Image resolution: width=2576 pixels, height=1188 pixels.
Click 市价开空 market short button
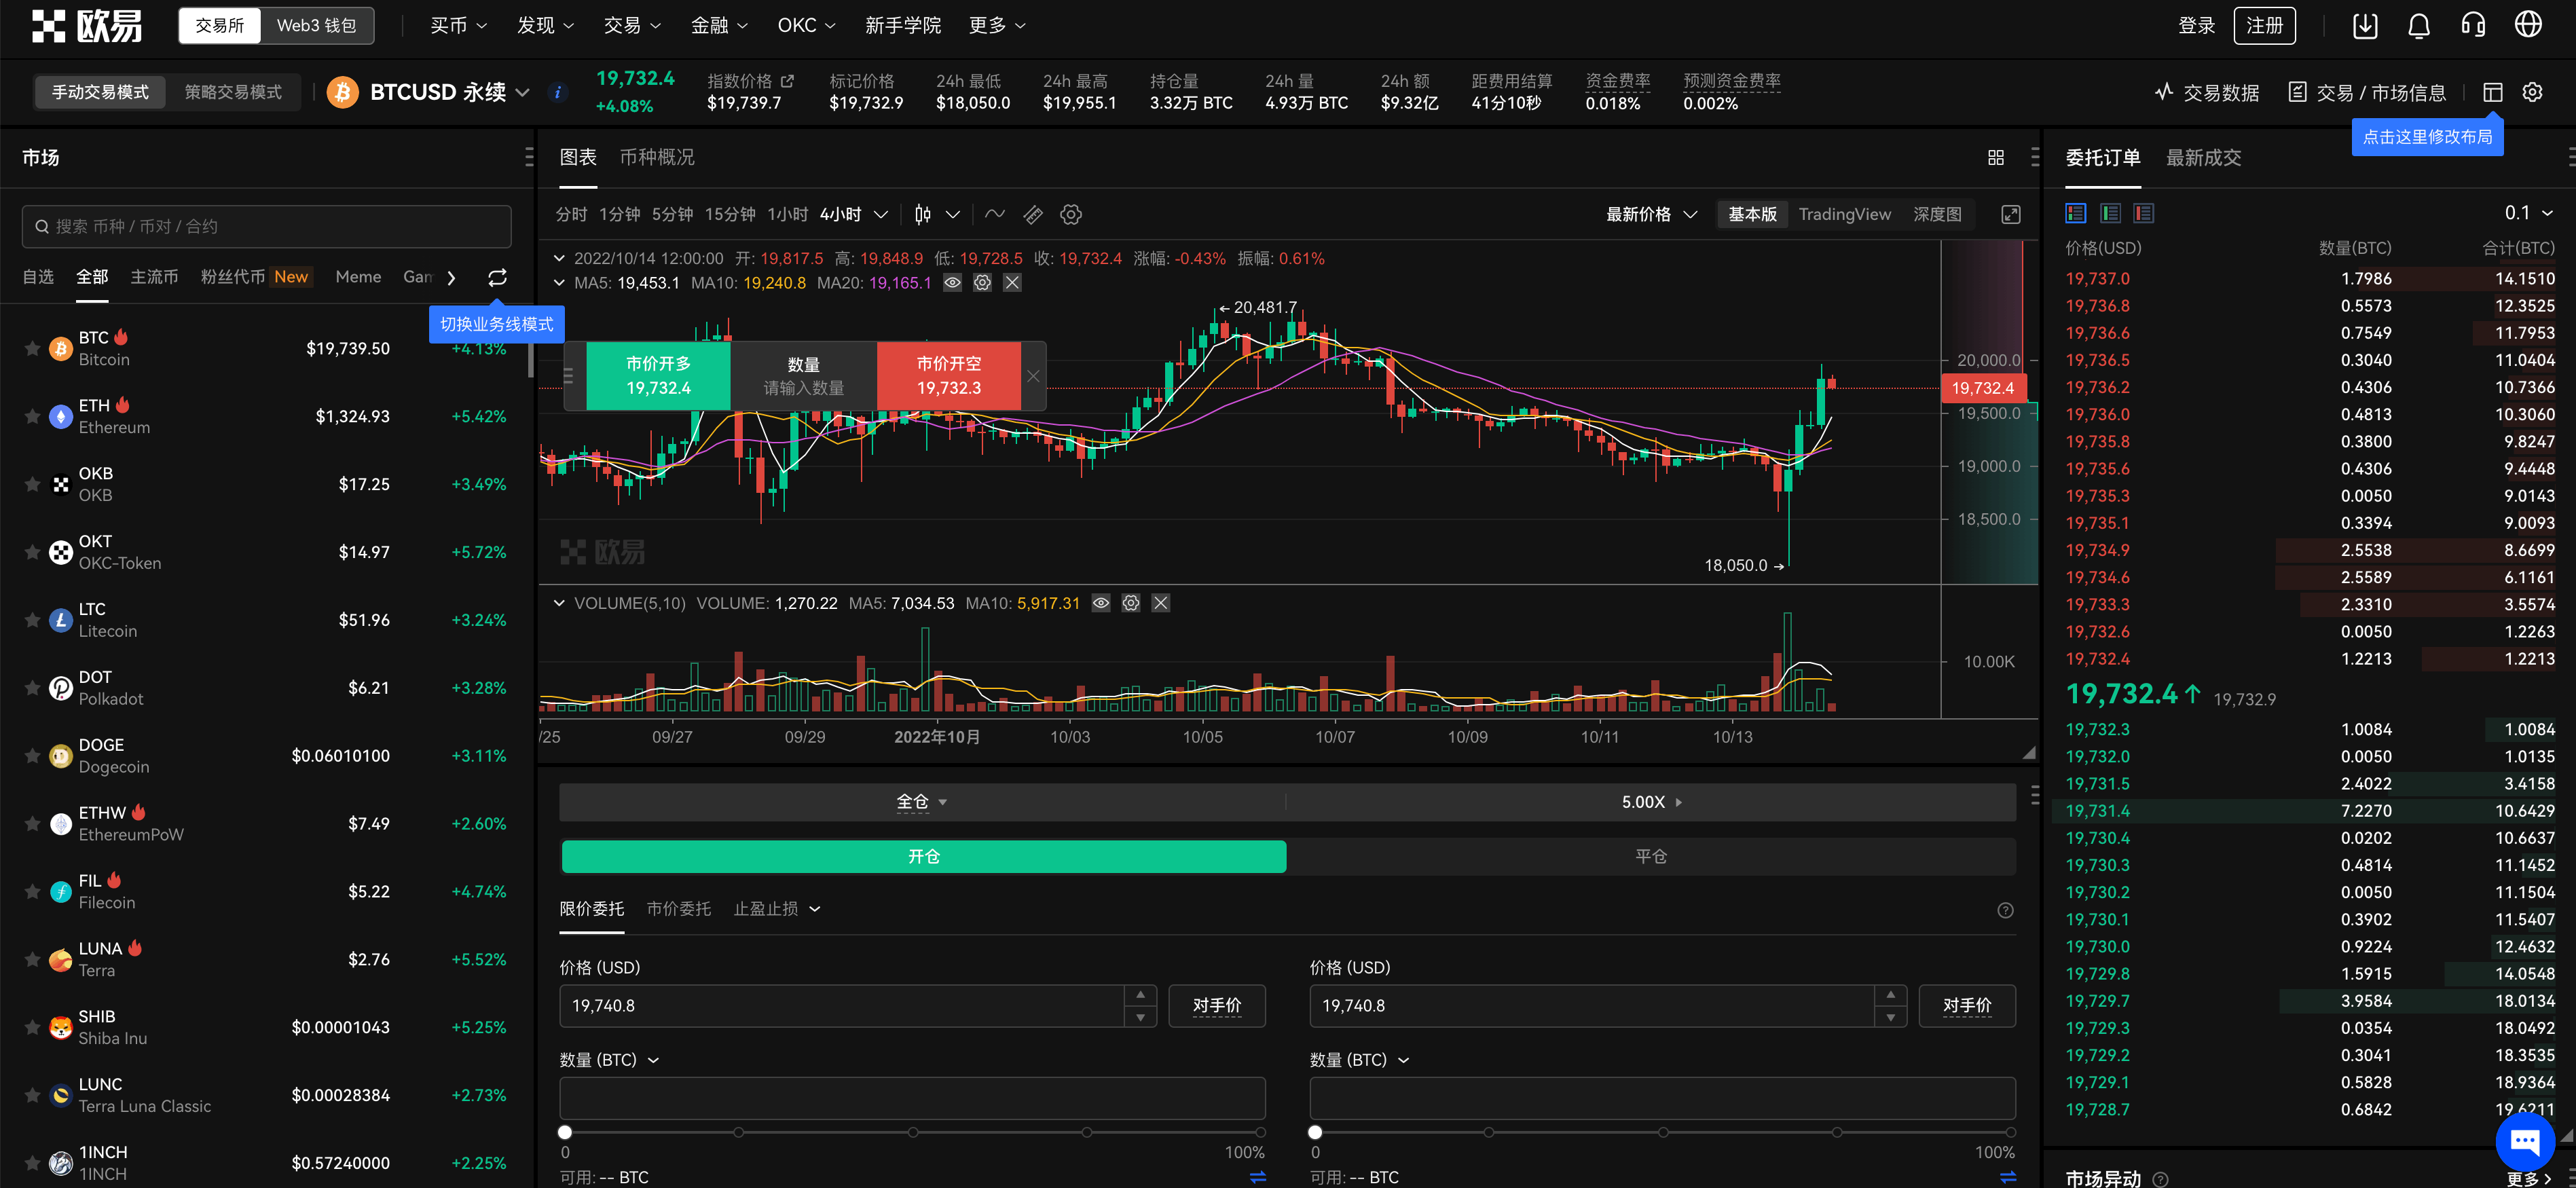[948, 376]
